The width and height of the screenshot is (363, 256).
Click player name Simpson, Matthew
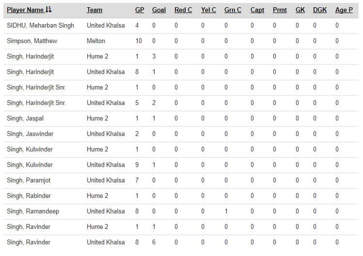pyautogui.click(x=32, y=41)
